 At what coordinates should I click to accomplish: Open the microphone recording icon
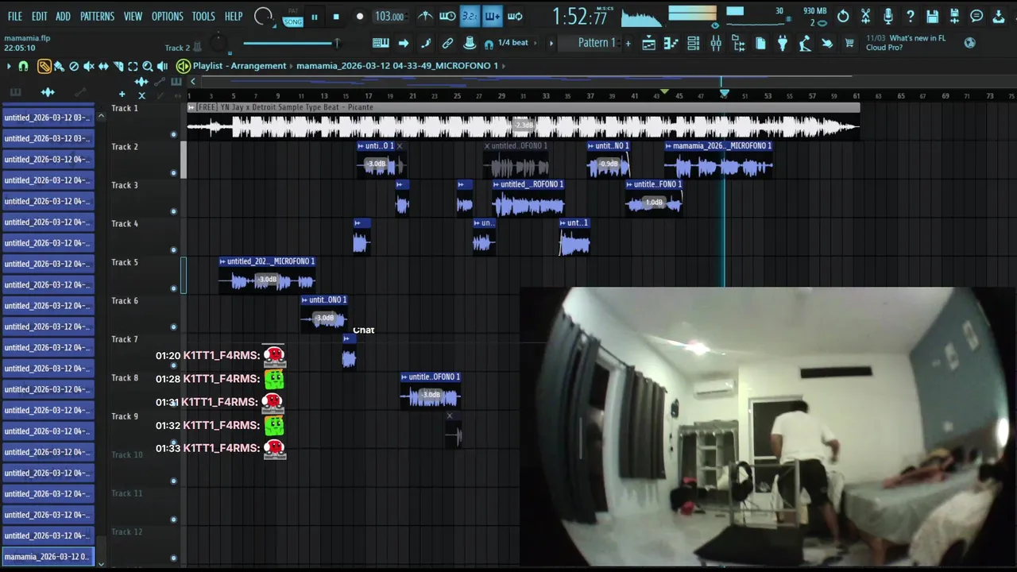pyautogui.click(x=888, y=17)
